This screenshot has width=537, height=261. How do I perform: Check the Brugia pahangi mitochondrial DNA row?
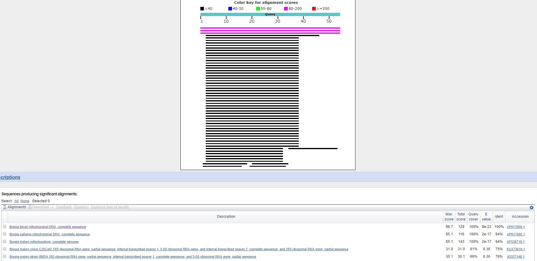tap(4, 234)
